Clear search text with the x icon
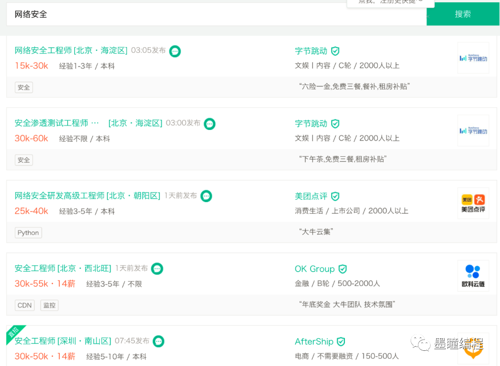This screenshot has width=500, height=366. click(428, 16)
